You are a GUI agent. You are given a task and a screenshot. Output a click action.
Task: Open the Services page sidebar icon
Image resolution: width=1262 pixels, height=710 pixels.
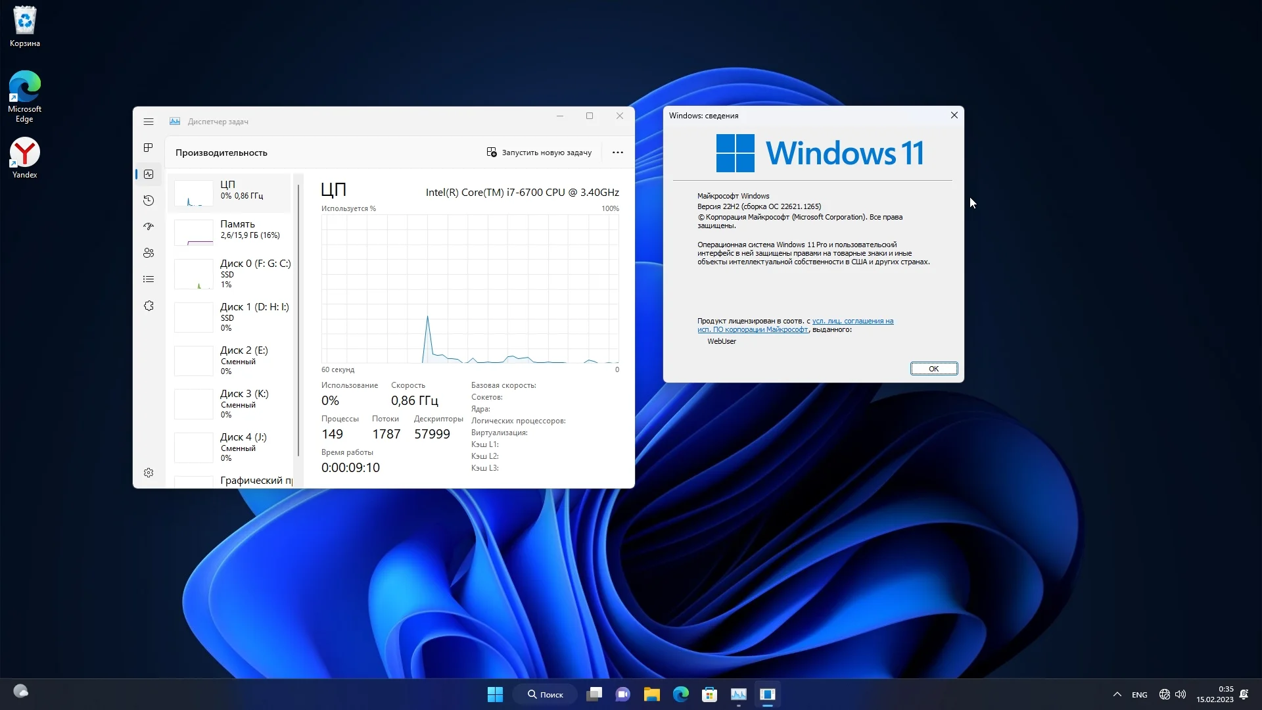149,306
